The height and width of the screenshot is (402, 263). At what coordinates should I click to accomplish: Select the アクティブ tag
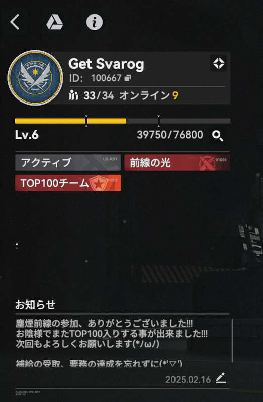click(x=68, y=162)
